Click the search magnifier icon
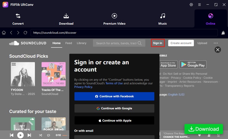 pyautogui.click(x=140, y=43)
